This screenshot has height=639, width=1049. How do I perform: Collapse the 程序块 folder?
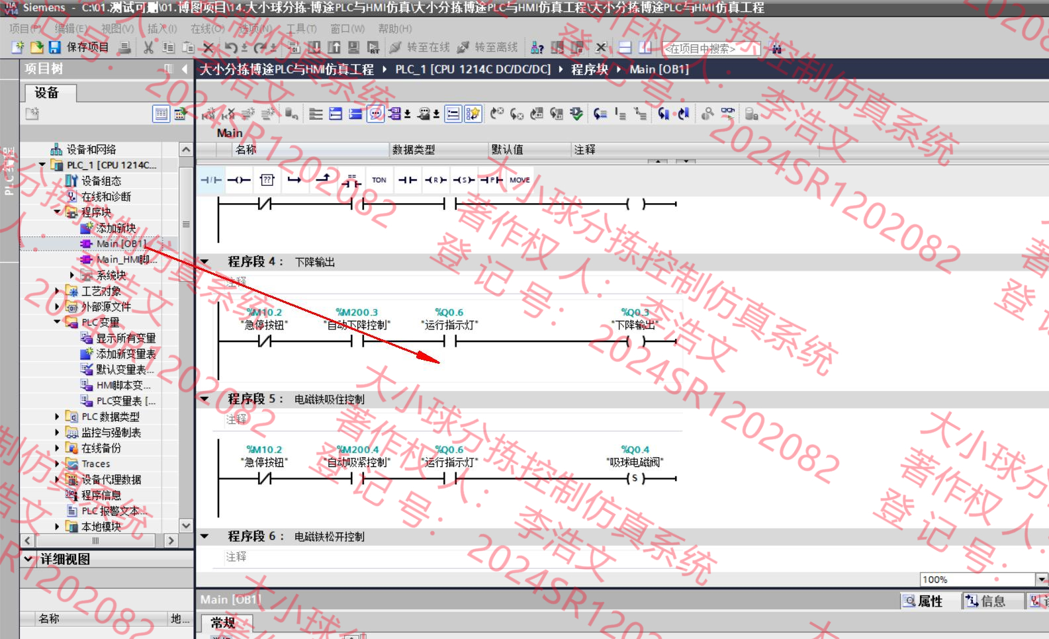(57, 212)
